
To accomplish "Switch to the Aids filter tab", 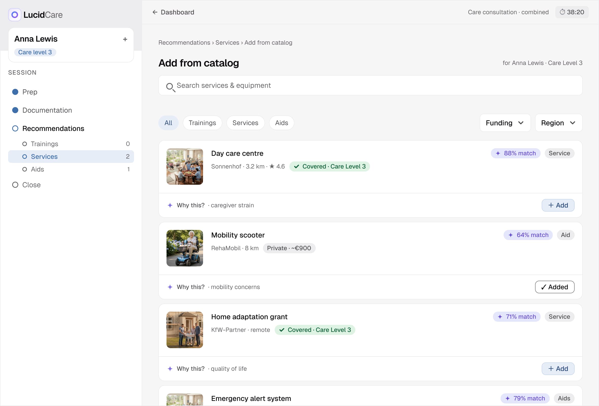I will point(281,123).
